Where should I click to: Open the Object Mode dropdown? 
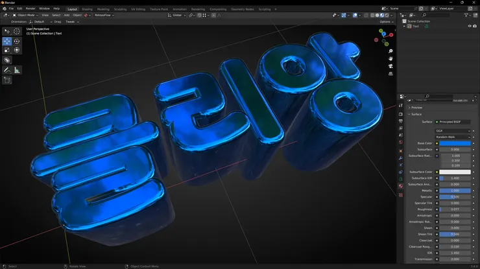(25, 15)
